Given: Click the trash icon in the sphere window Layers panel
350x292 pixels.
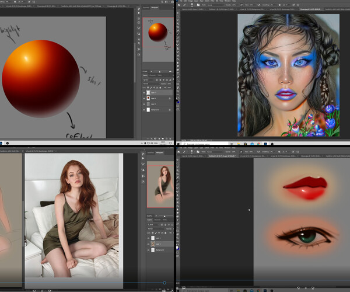Looking at the screenshot, I should (170, 139).
